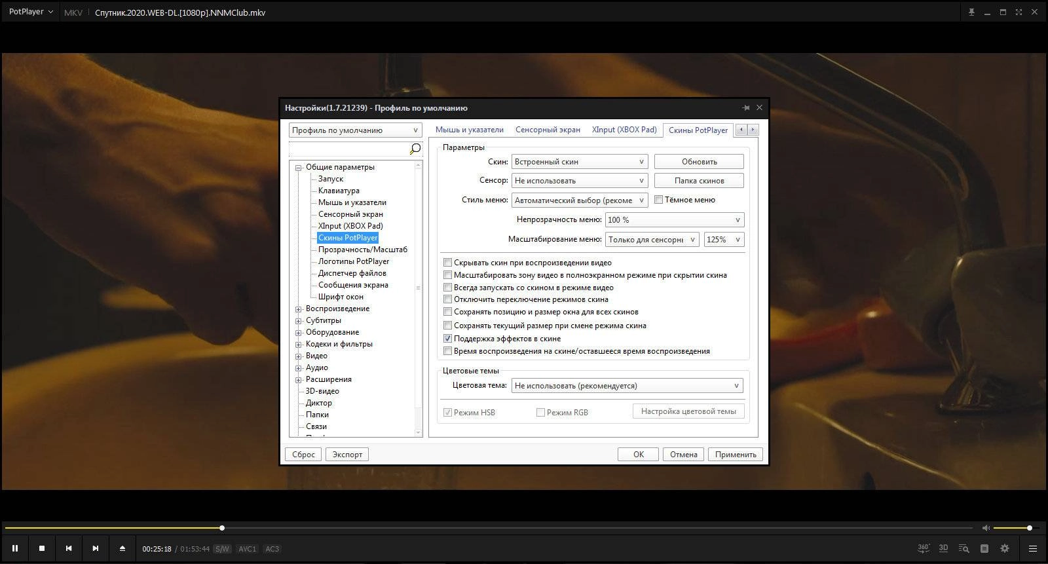Image resolution: width=1048 pixels, height=564 pixels.
Task: Click the S/W decoder indicator
Action: tap(223, 549)
